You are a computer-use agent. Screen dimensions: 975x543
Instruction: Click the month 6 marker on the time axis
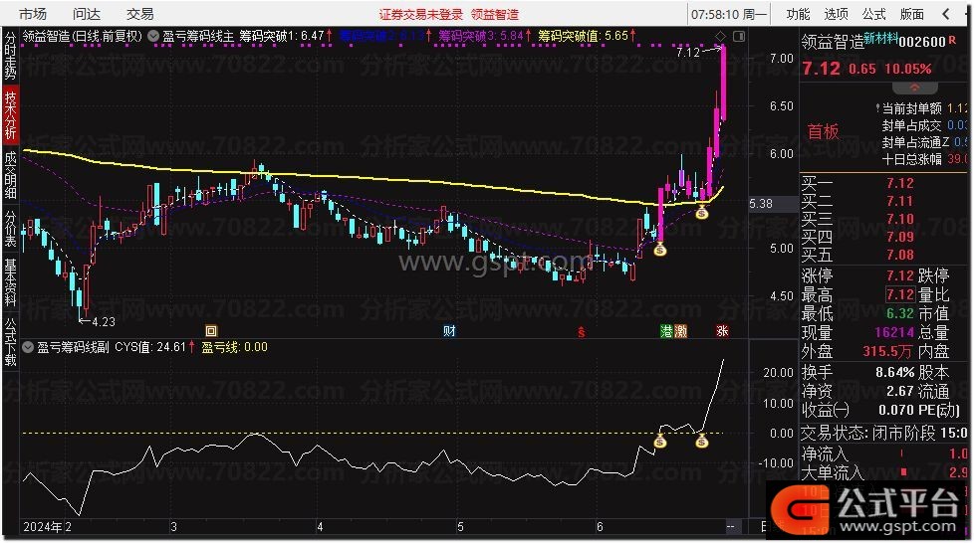coord(600,527)
